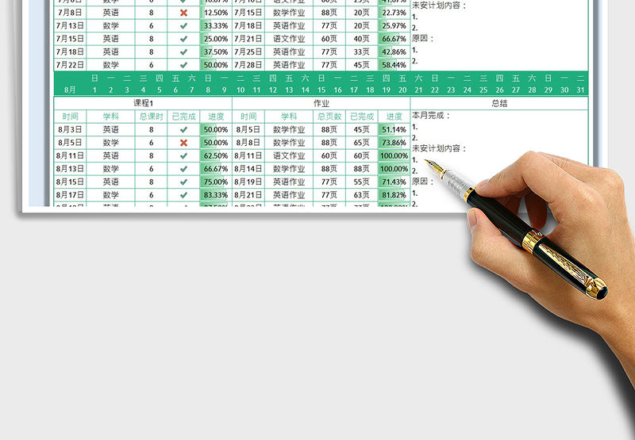Viewport: 635px width, 440px height.
Task: Click the green checkmark in the 7月13日 row
Action: point(183,25)
